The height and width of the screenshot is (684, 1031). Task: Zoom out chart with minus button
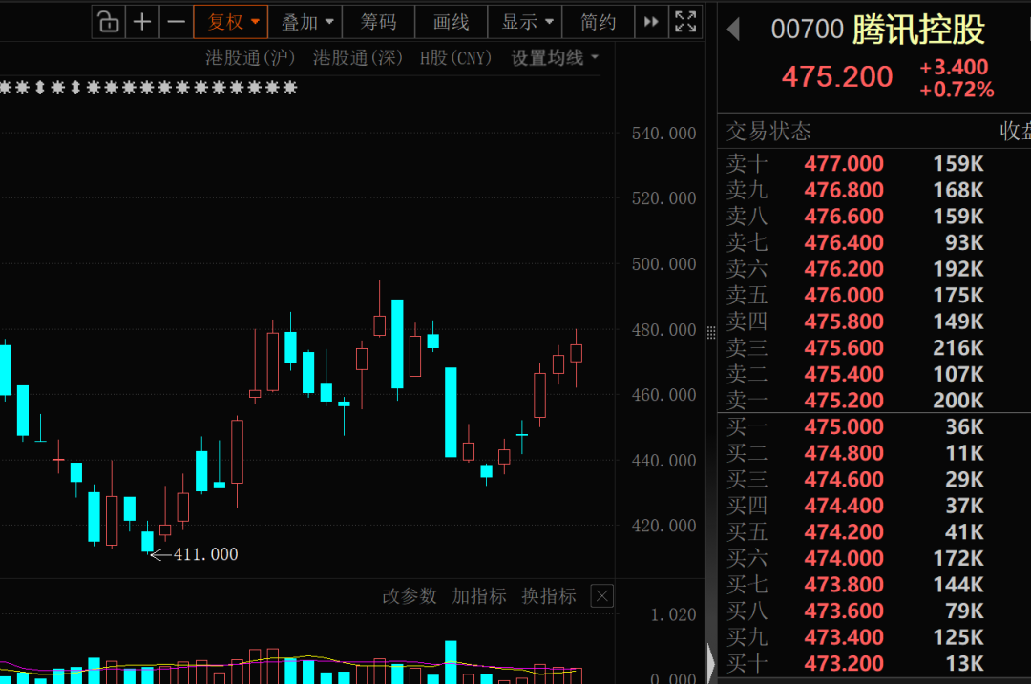177,22
